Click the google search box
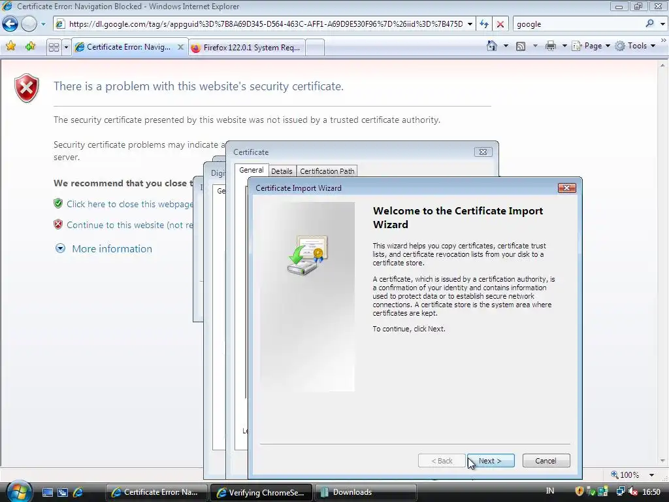 (579, 24)
